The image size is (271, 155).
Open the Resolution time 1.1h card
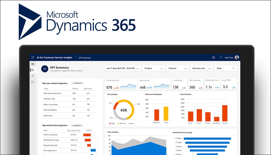(x=212, y=84)
